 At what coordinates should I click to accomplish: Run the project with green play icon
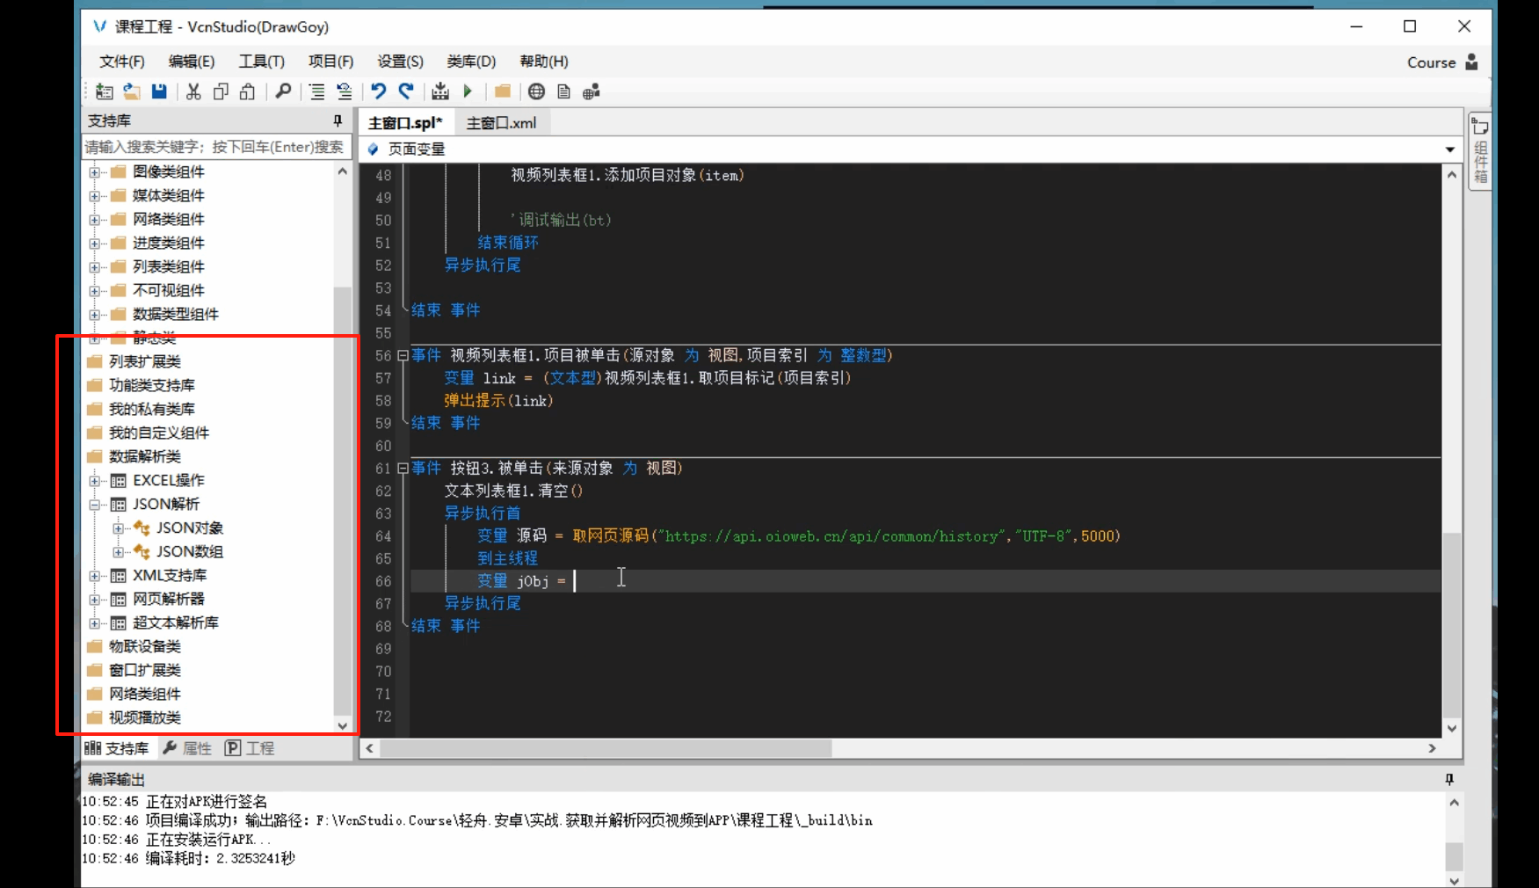[x=468, y=91]
